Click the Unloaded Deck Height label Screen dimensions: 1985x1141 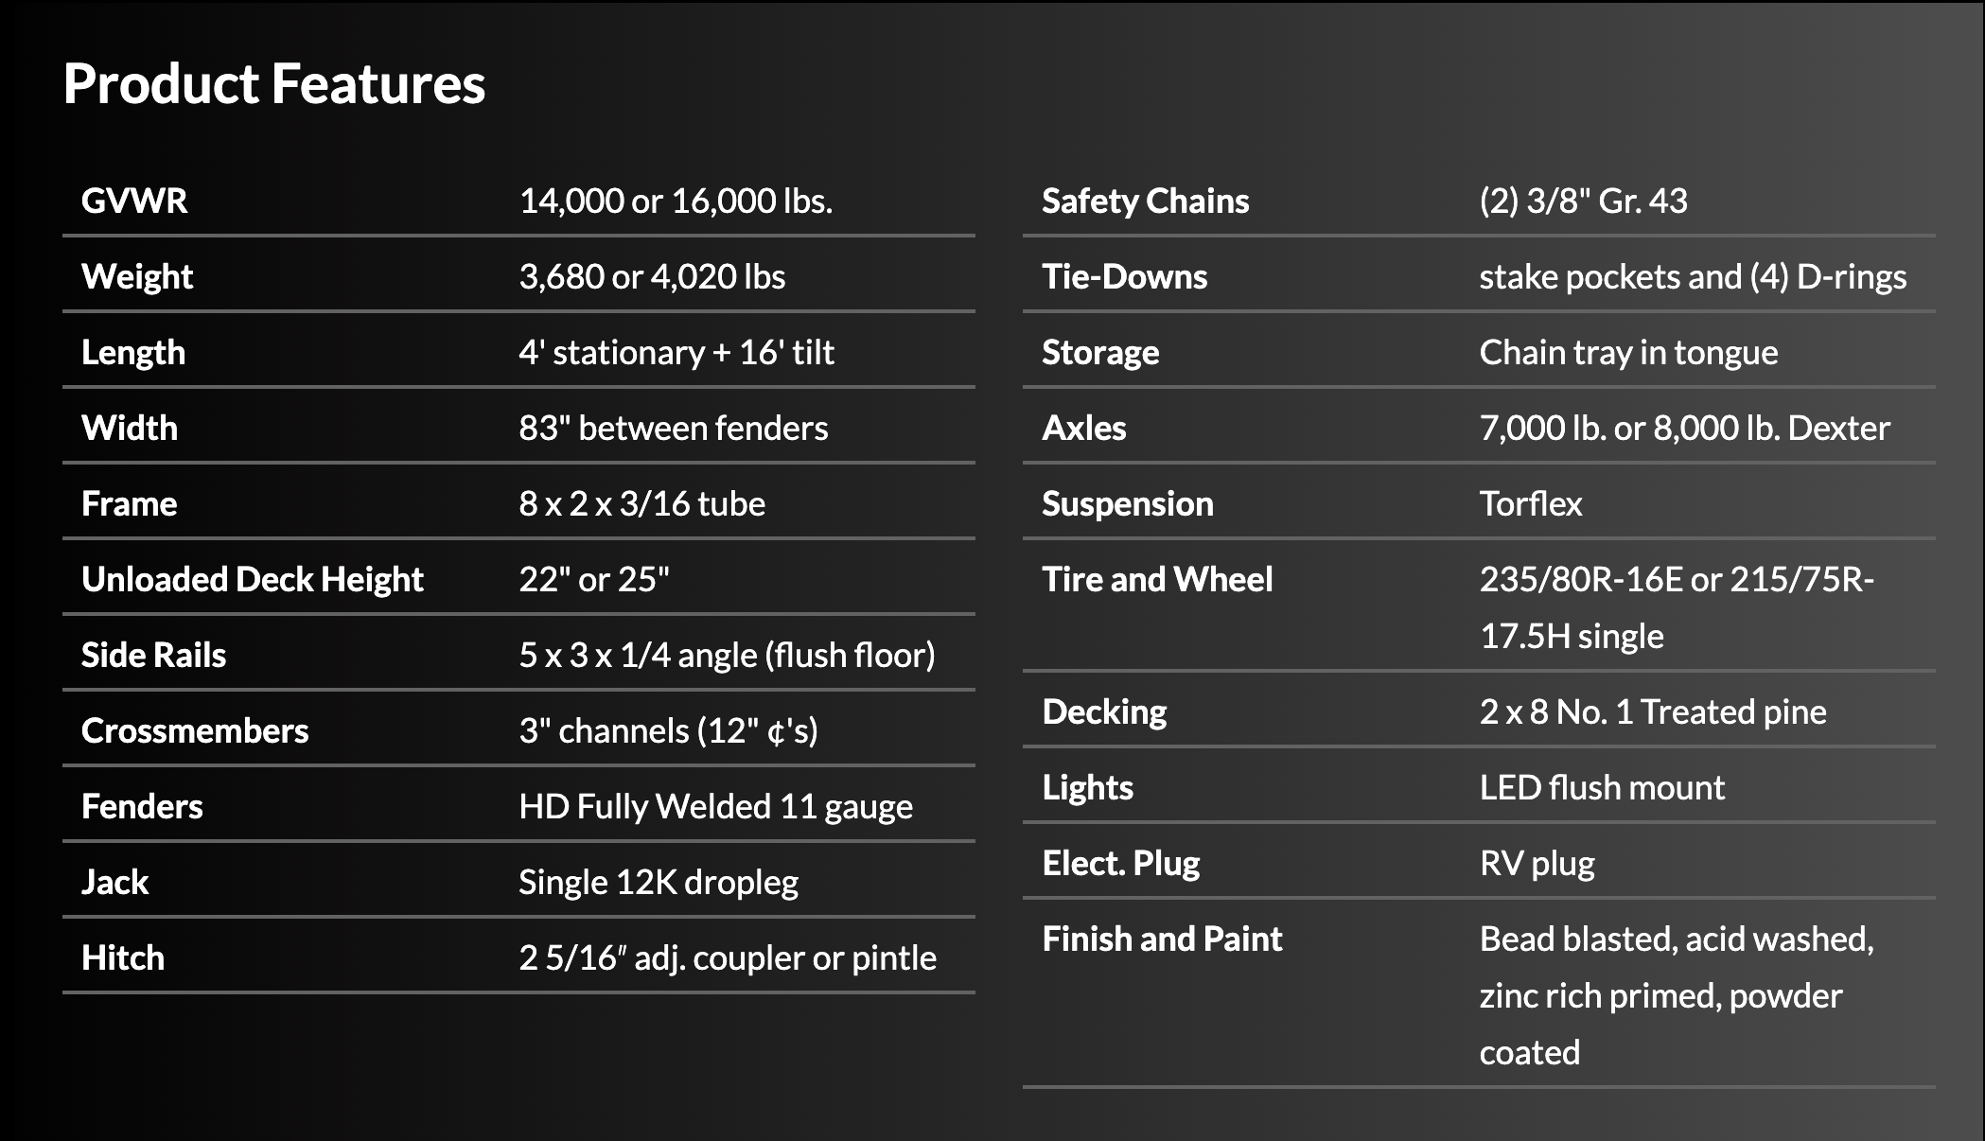click(253, 579)
